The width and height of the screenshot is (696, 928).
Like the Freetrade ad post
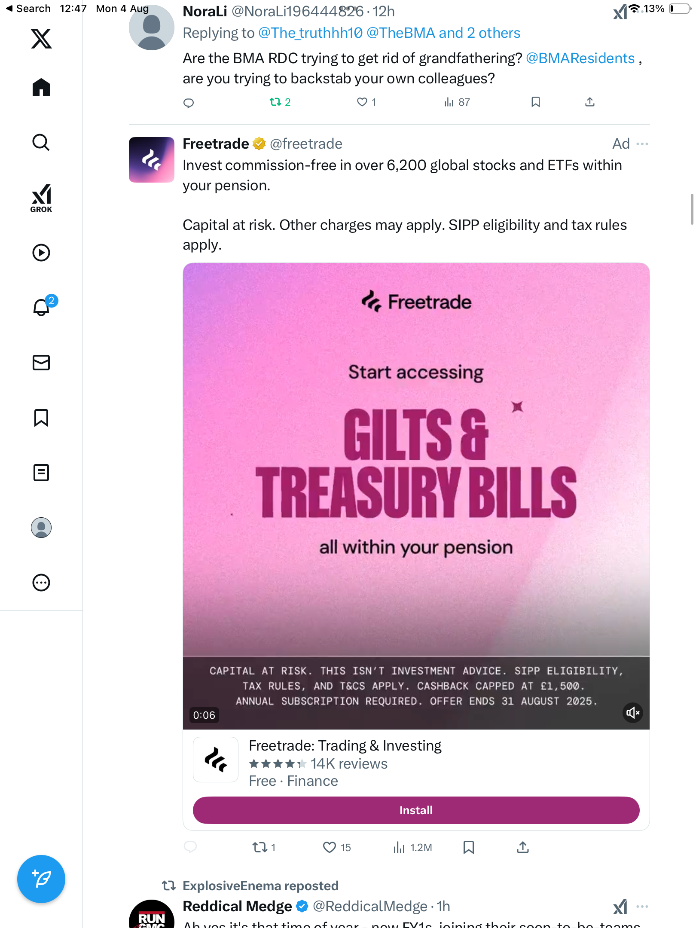[330, 847]
